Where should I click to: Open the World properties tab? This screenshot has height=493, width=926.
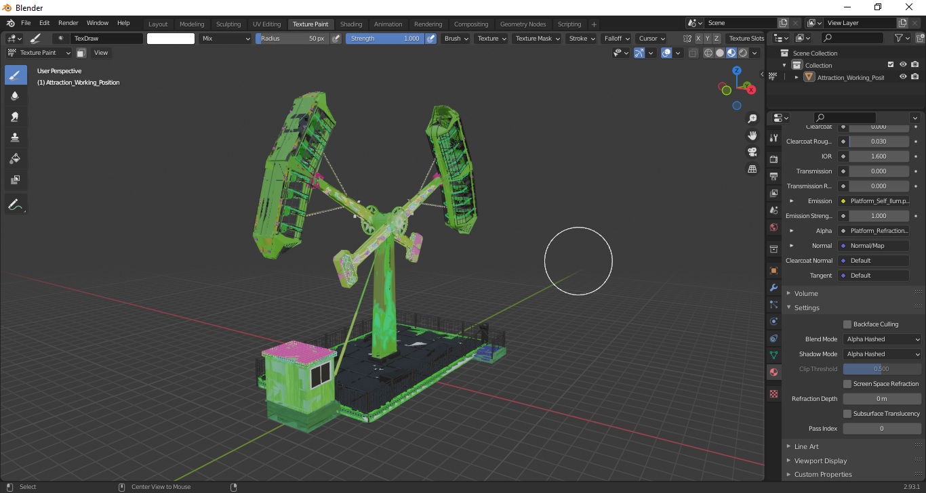click(x=774, y=227)
